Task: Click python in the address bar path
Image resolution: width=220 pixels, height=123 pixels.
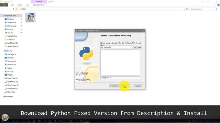Action: point(23,9)
